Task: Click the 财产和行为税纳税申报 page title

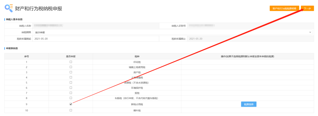Action: click(39, 8)
